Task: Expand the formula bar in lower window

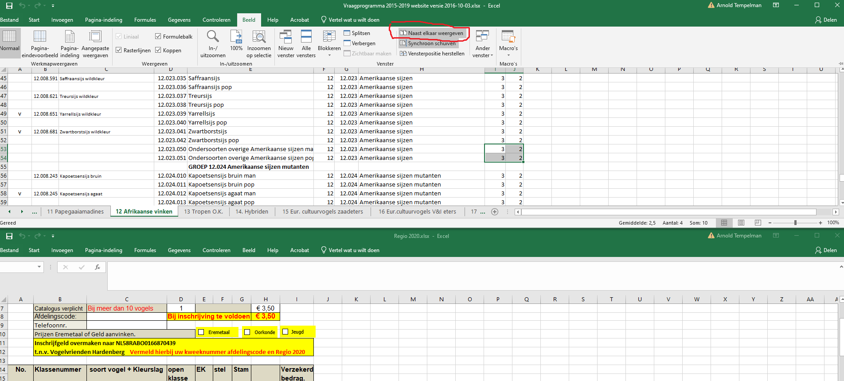Action: click(841, 267)
